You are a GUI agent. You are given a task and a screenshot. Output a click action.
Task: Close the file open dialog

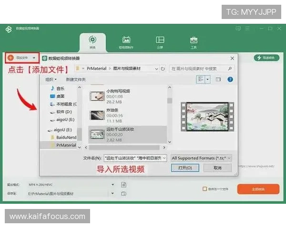[x=232, y=58]
